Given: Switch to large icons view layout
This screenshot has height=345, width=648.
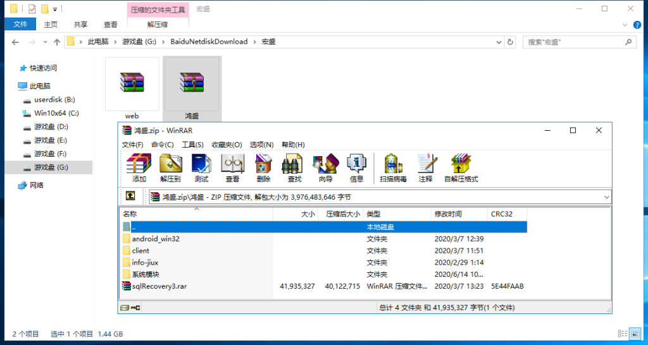Looking at the screenshot, I should (634, 334).
